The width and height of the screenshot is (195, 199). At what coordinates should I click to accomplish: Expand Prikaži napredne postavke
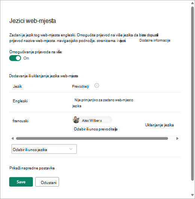pyautogui.click(x=32, y=168)
